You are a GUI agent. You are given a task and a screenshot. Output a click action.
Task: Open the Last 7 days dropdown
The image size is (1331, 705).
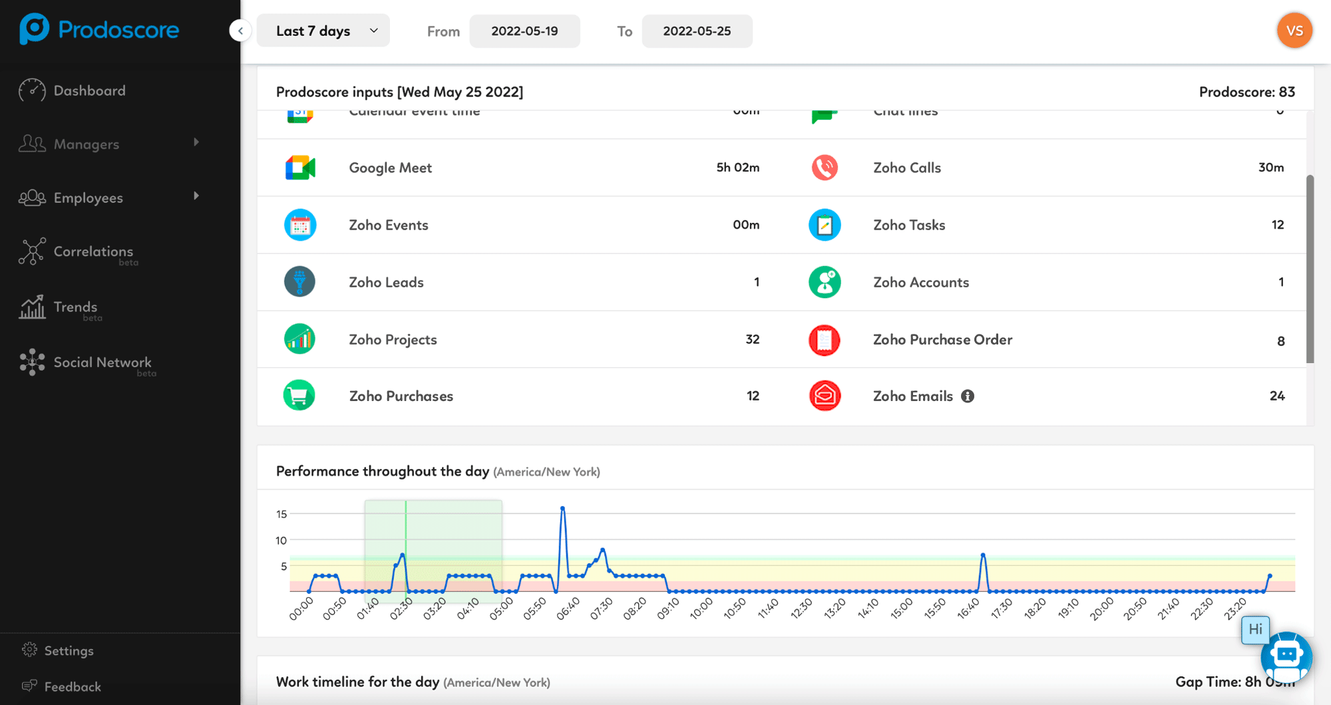pos(323,31)
